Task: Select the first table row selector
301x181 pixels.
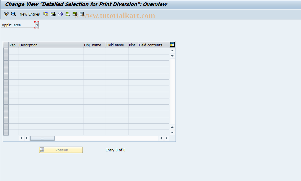Action: tap(6, 51)
